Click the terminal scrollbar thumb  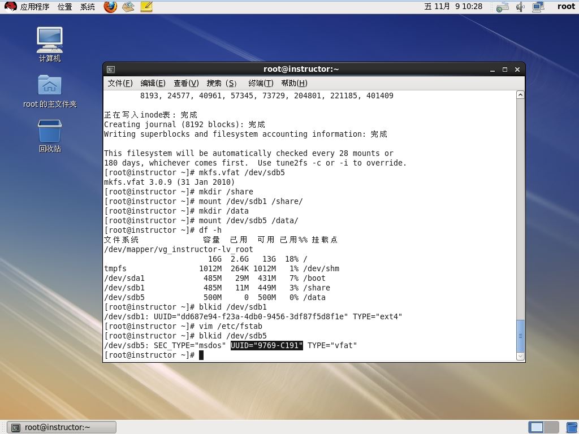tap(520, 336)
